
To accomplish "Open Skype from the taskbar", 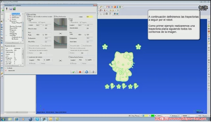I will [x=37, y=119].
